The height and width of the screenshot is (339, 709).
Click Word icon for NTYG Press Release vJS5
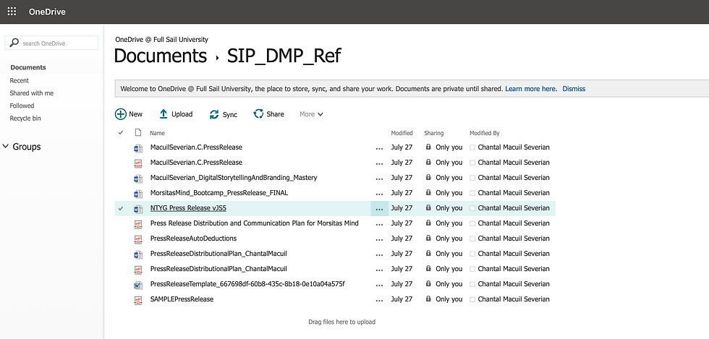[138, 209]
